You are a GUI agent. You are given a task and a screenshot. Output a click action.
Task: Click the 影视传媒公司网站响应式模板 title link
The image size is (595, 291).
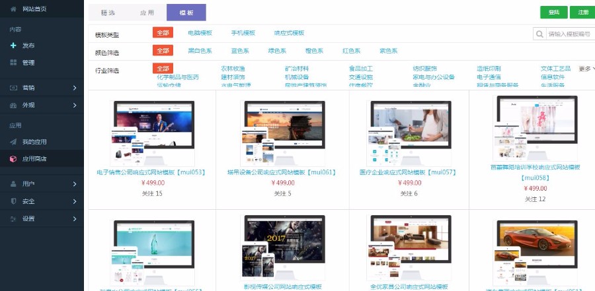coord(283,287)
